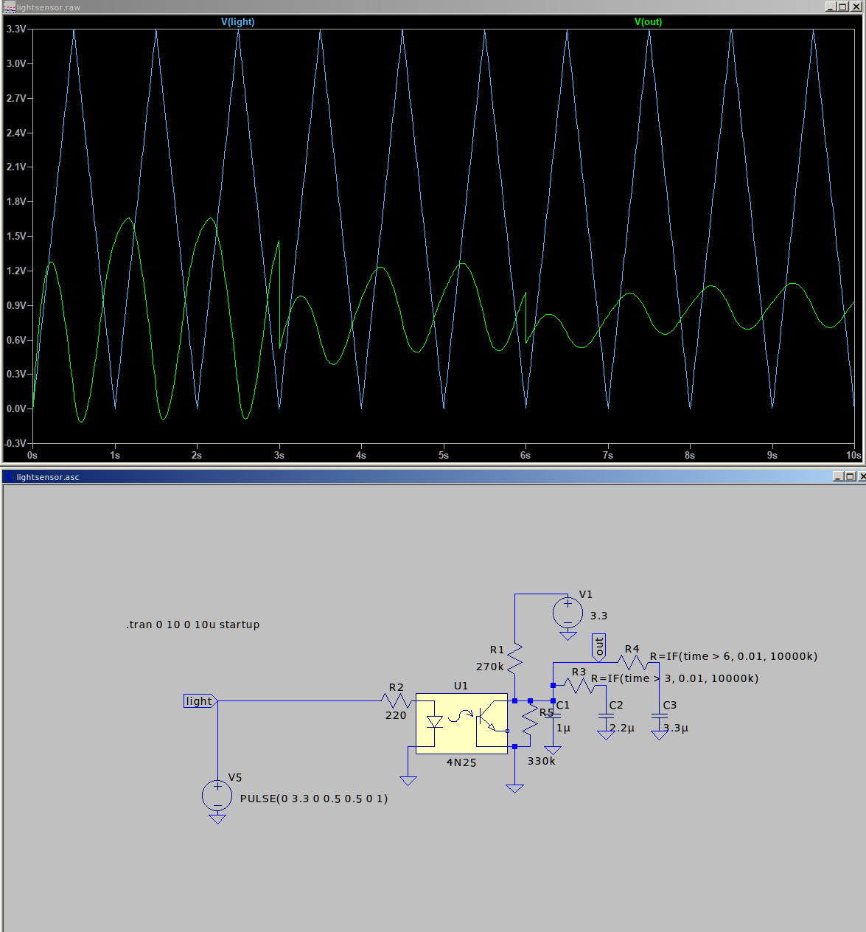Click the 3.3V label on vertical axis
Screen dimensions: 866x932
coord(16,29)
